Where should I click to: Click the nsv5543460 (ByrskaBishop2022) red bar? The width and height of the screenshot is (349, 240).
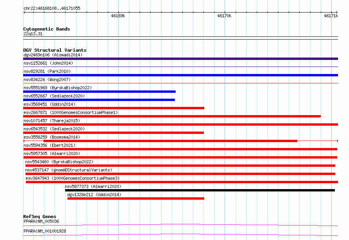(180, 166)
